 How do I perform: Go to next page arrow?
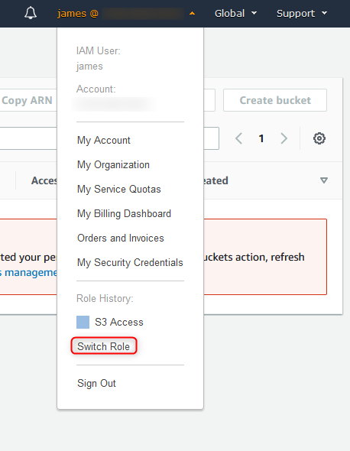[x=284, y=138]
